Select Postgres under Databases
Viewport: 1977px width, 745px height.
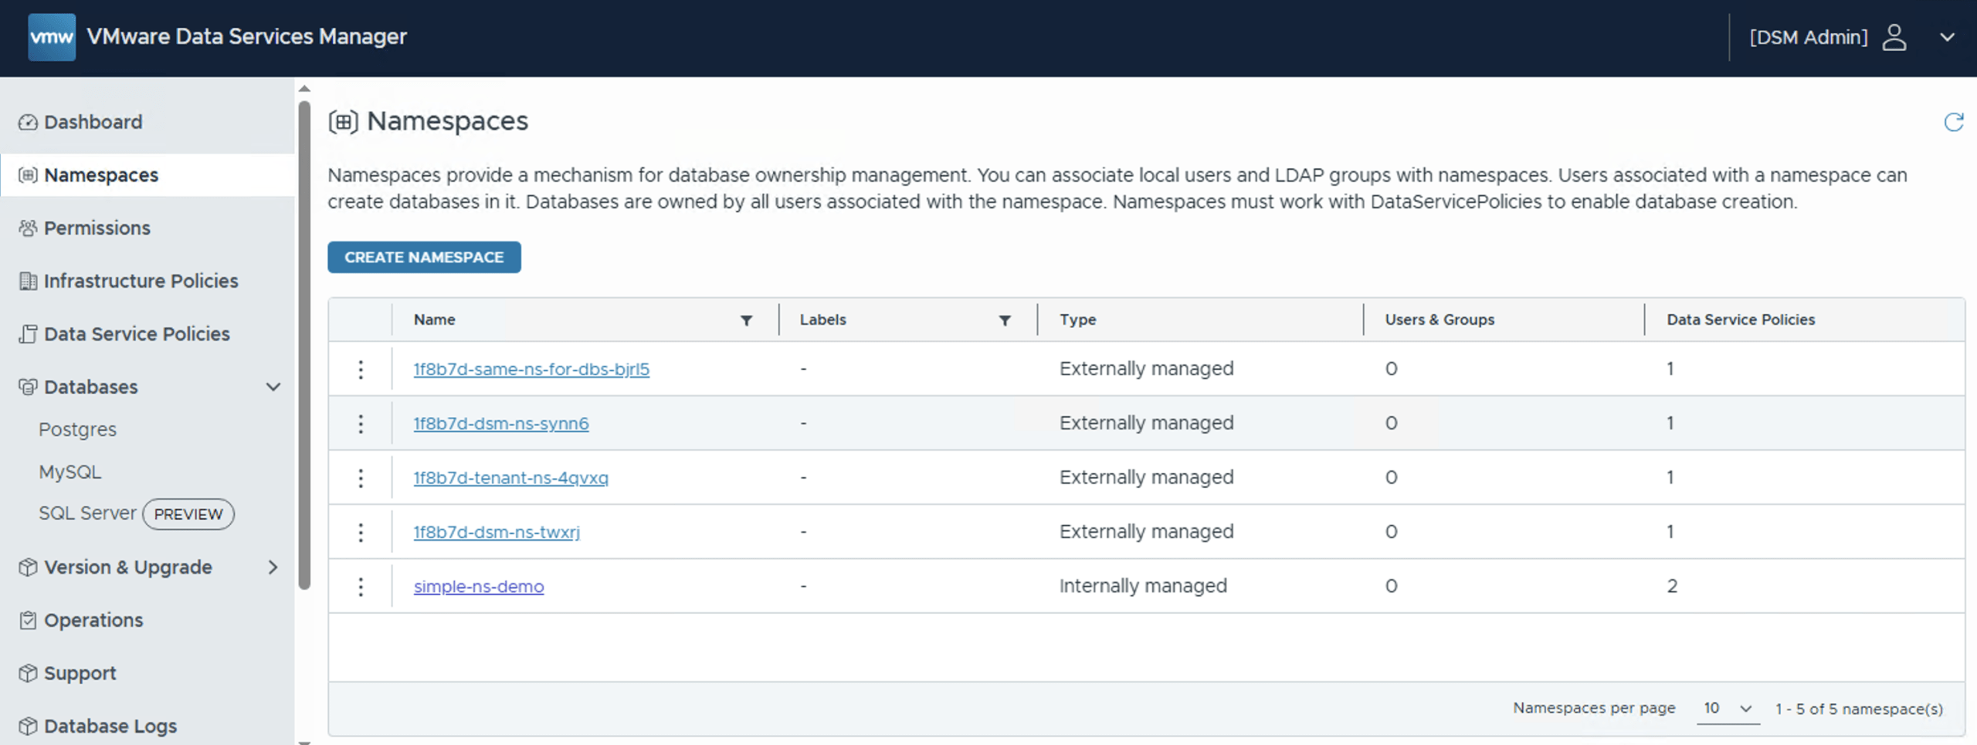click(x=77, y=429)
